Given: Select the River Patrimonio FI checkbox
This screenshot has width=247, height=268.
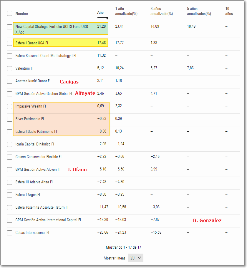Looking at the screenshot, I should click(x=10, y=119).
